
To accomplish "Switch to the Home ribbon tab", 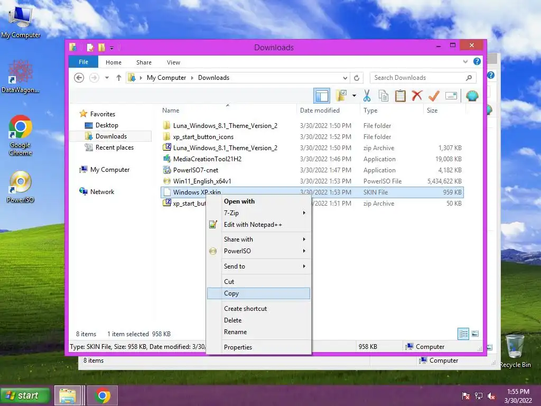I will click(x=114, y=62).
